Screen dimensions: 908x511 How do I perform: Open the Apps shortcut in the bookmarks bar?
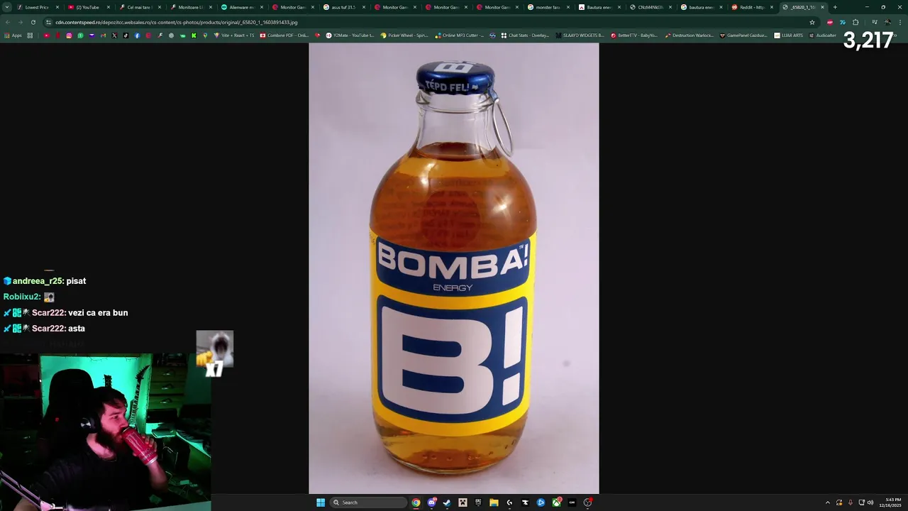point(13,35)
